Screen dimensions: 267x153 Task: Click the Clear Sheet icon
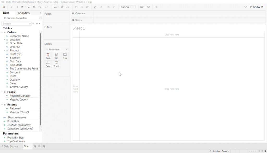pos(67,7)
